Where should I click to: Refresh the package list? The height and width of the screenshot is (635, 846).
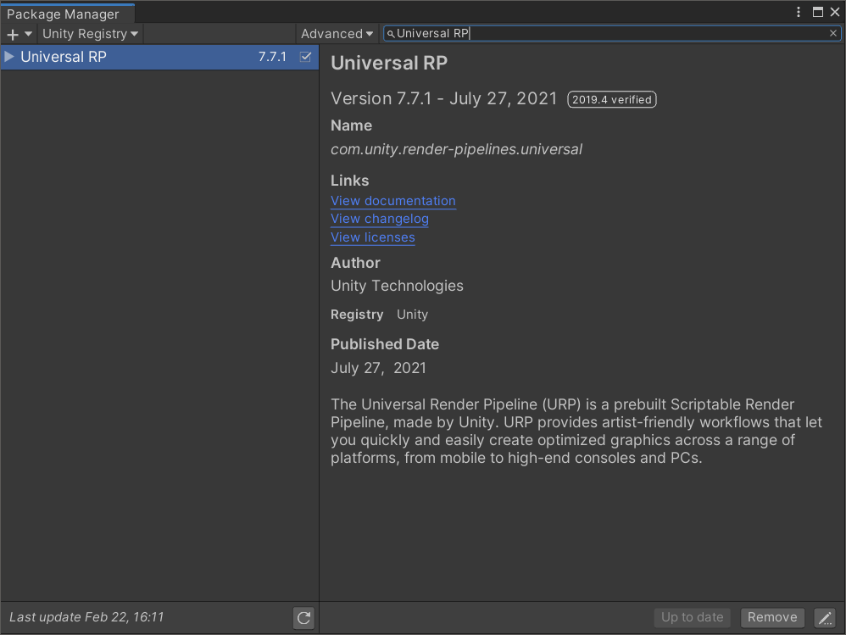303,617
